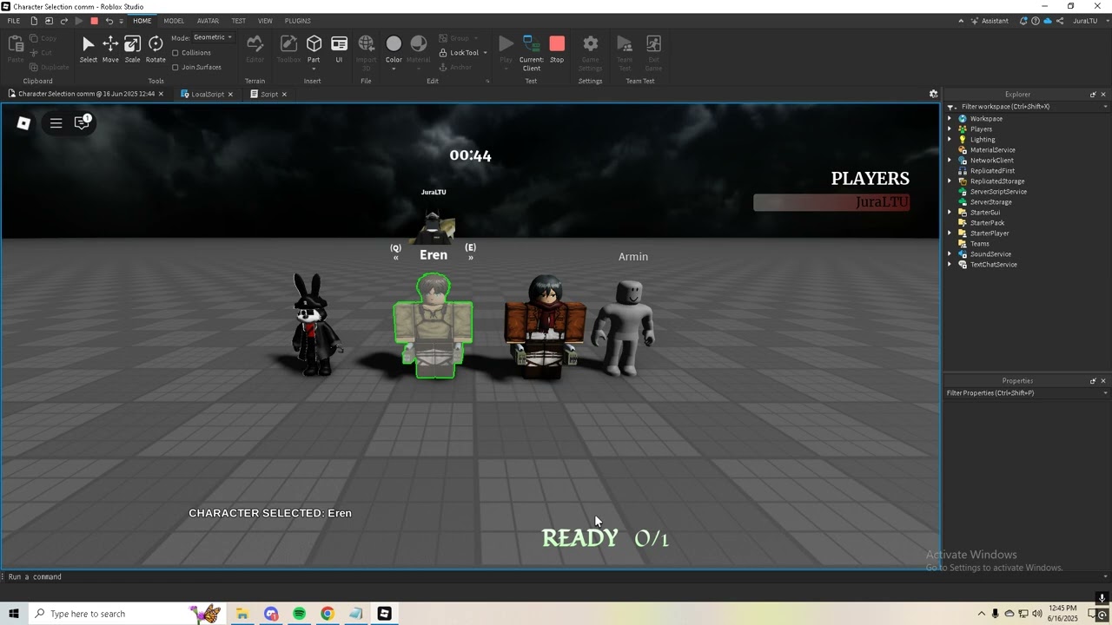Undo with the quick access undo arrow
The image size is (1112, 625).
[x=109, y=21]
